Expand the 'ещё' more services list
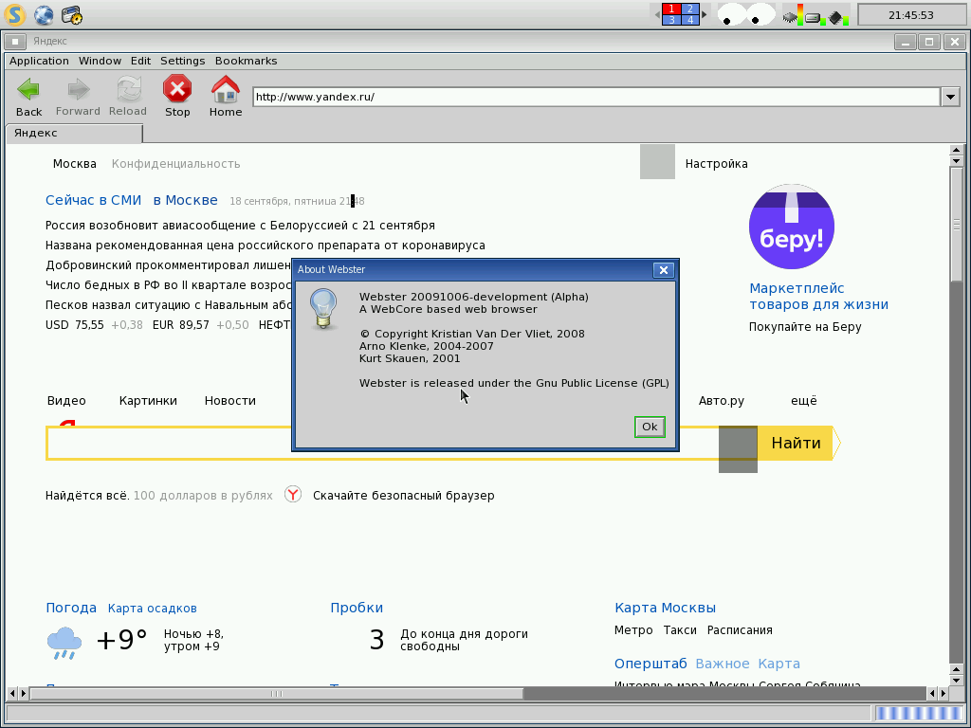This screenshot has height=728, width=971. point(803,401)
